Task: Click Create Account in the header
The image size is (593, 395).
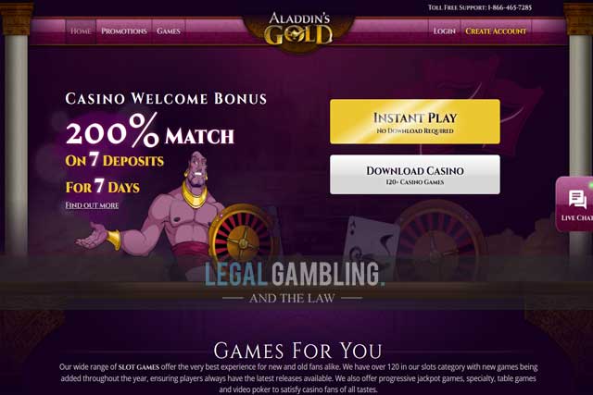Action: tap(496, 31)
